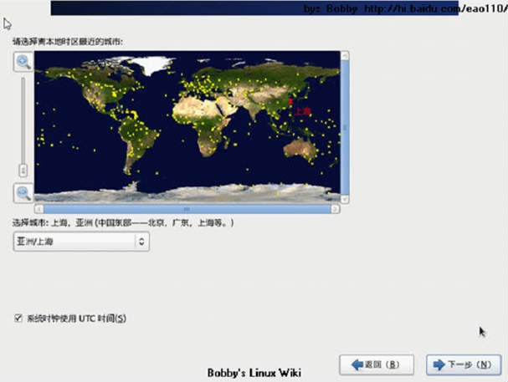Click the map's horizontal scrollbar
The width and height of the screenshot is (508, 382).
point(187,209)
